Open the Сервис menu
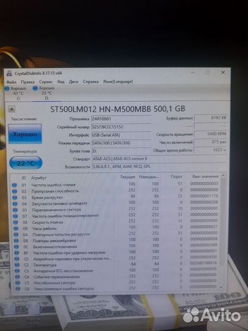 (x=46, y=82)
